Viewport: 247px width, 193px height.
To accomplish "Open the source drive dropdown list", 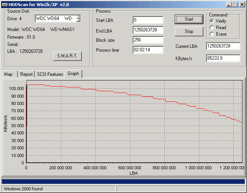I will pyautogui.click(x=78, y=18).
